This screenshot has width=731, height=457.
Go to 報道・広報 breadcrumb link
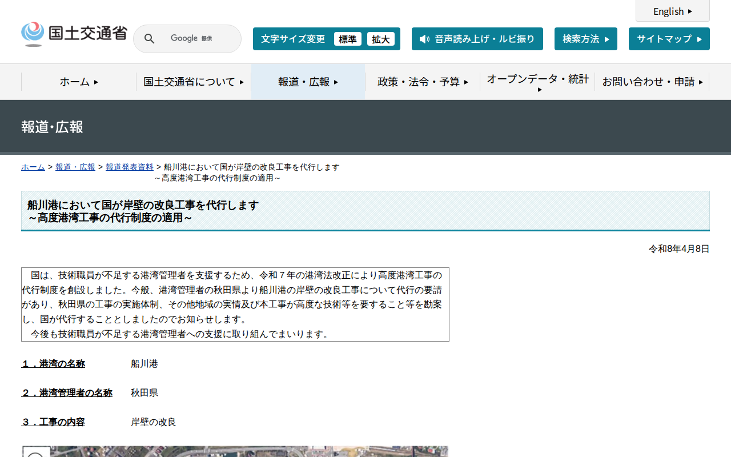coord(75,167)
